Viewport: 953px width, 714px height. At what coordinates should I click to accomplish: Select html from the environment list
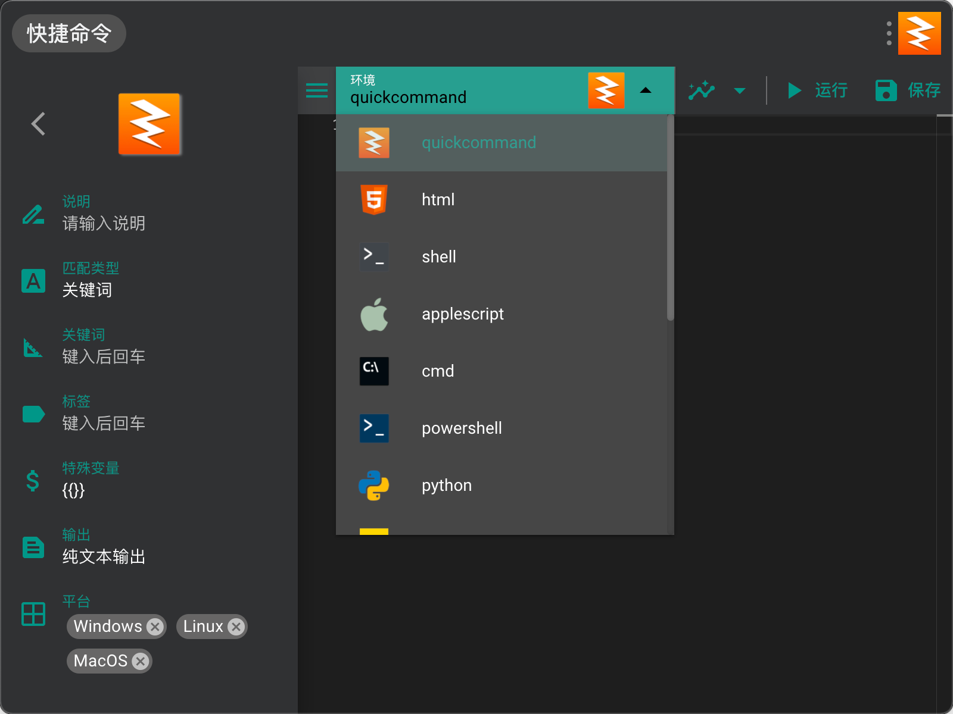502,200
